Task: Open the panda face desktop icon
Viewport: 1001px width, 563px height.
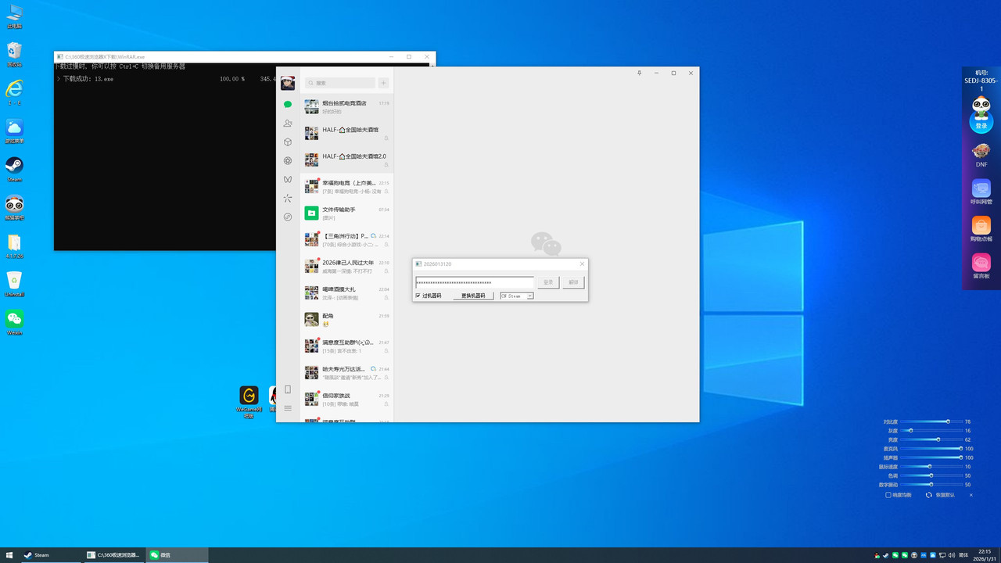Action: (14, 206)
